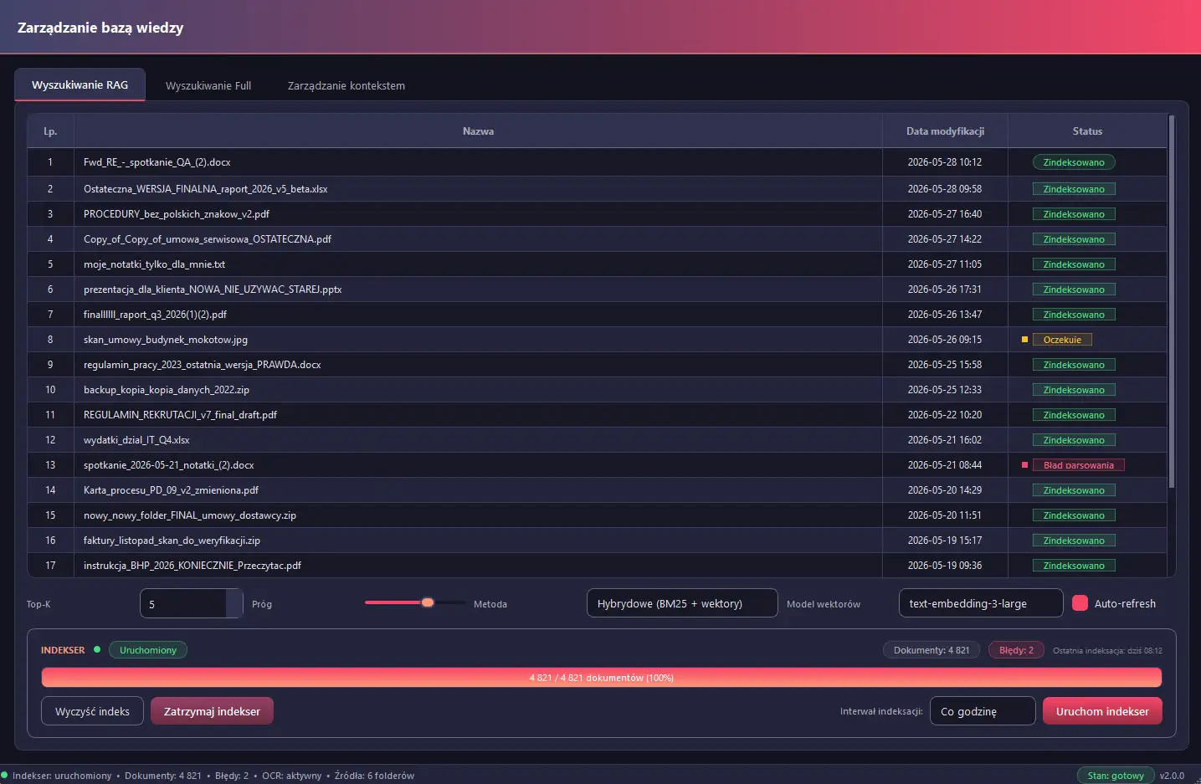
Task: Select prezentacja_dla_klienta_NOWA_NIE_UZYWAC_STAREJ.pptx
Action: pos(213,290)
